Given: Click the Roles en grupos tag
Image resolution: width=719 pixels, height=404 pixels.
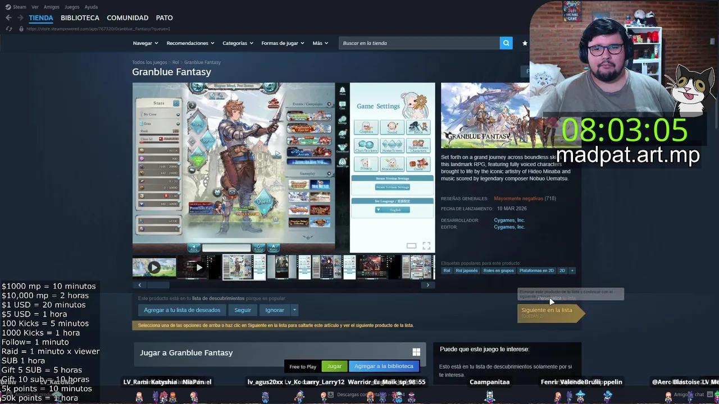Looking at the screenshot, I should [498, 270].
